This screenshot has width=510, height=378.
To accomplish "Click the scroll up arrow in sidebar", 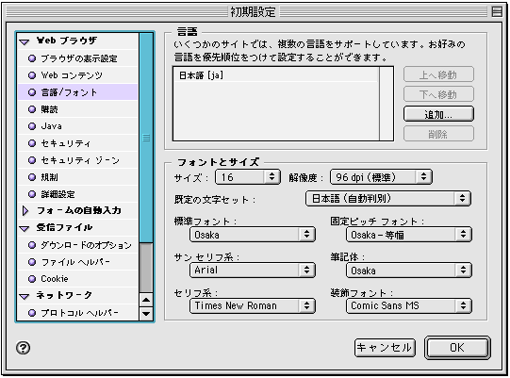I will click(146, 300).
